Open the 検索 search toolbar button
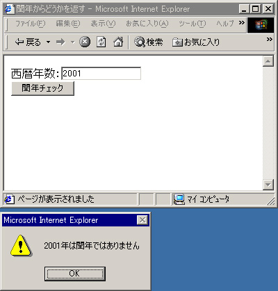Screen dimensions: 278x291 (149, 42)
